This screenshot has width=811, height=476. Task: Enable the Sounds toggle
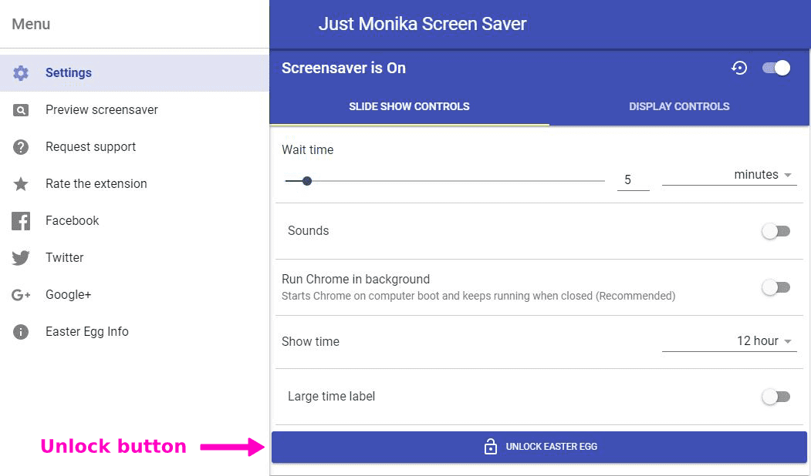(776, 230)
